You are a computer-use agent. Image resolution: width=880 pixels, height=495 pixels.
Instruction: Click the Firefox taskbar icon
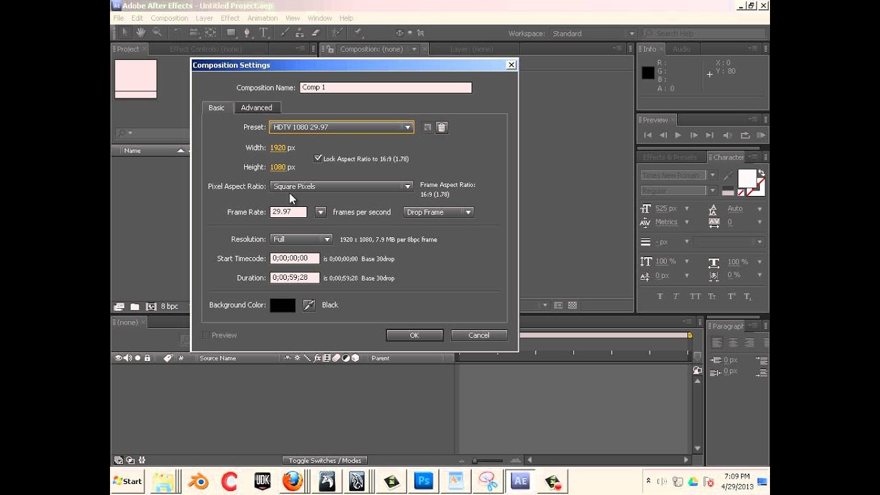coord(293,481)
